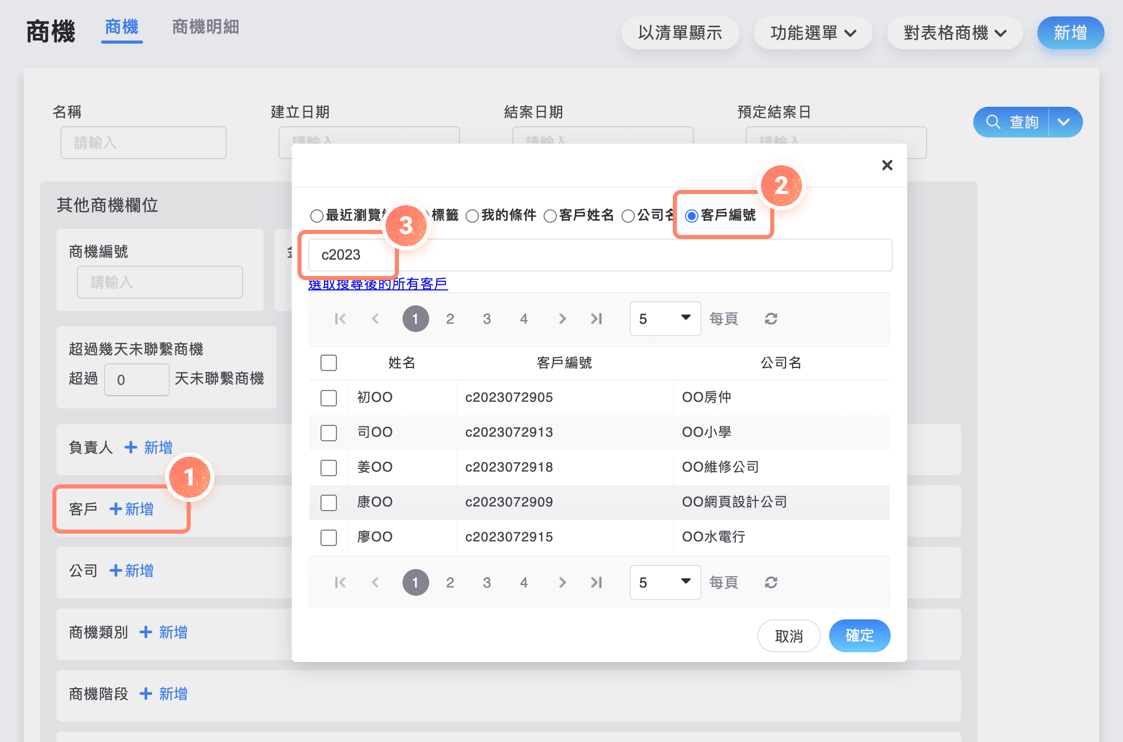Open the per-page count dropdown above table
1123x742 pixels.
[x=665, y=319]
